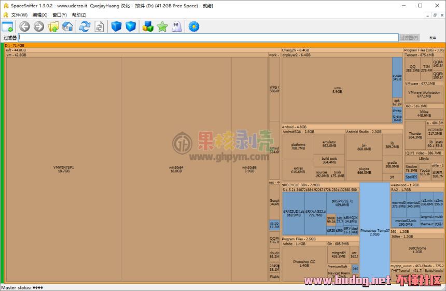Click the Master status text

22,287
